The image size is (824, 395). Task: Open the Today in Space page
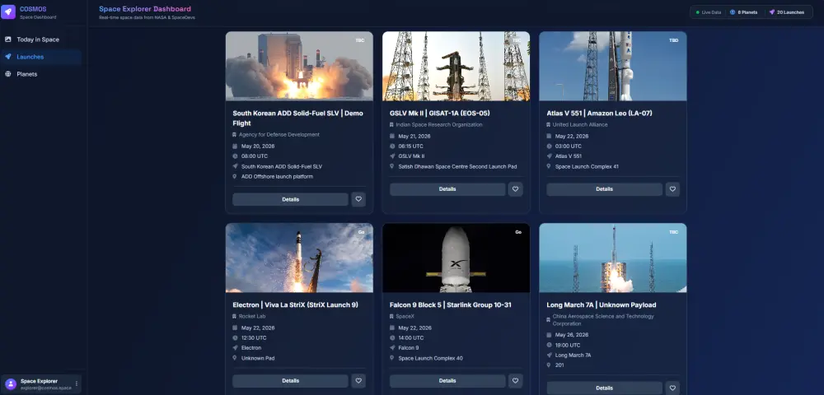tap(41, 39)
